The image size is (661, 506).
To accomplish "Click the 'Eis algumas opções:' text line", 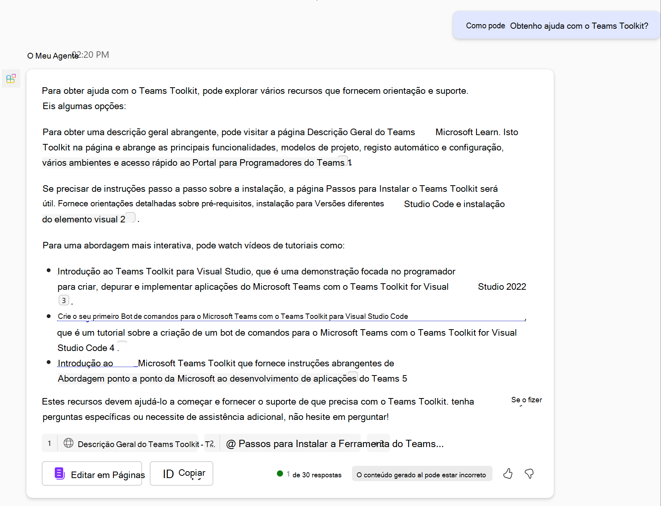I will 84,106.
